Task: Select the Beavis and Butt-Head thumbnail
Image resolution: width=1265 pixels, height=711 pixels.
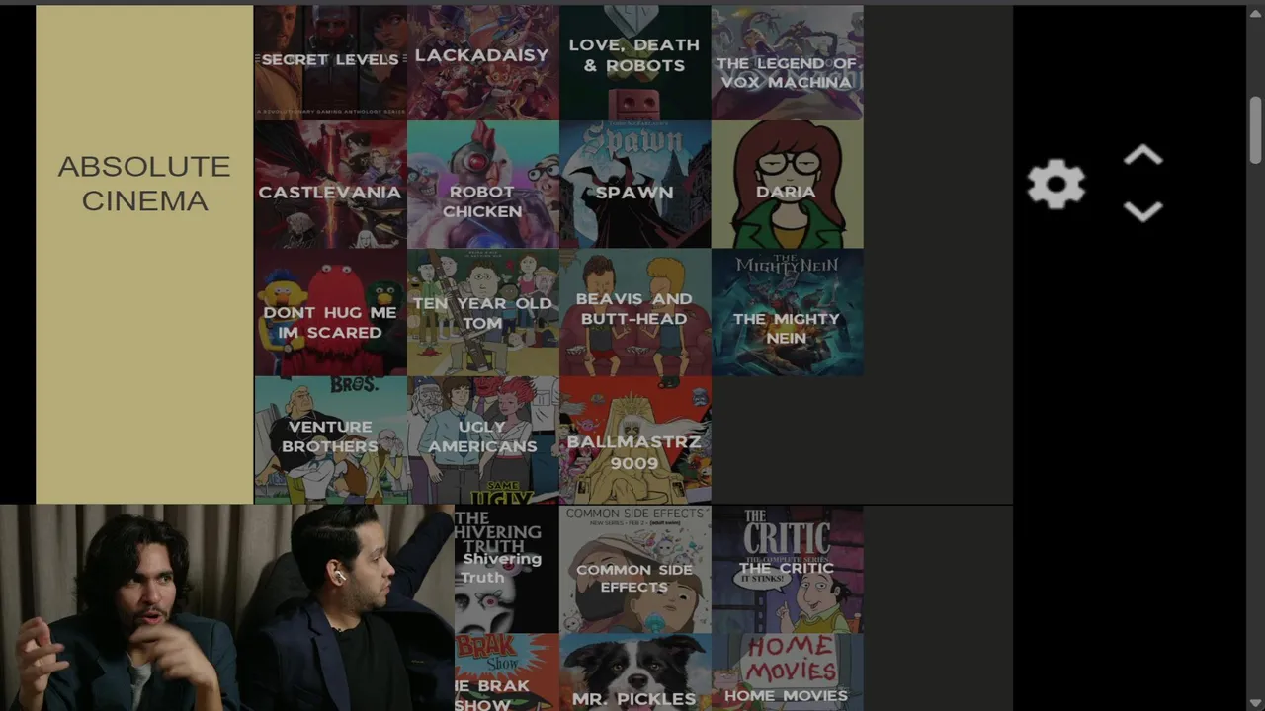Action: 634,312
